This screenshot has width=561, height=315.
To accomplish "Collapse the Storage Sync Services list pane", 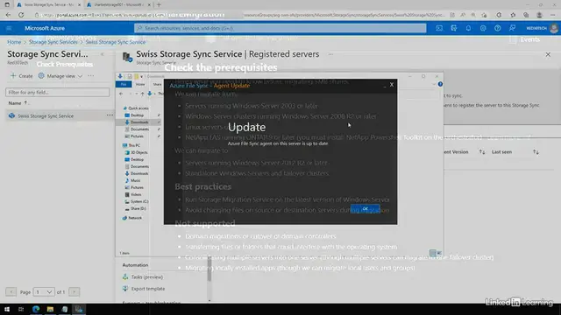I will pyautogui.click(x=103, y=54).
